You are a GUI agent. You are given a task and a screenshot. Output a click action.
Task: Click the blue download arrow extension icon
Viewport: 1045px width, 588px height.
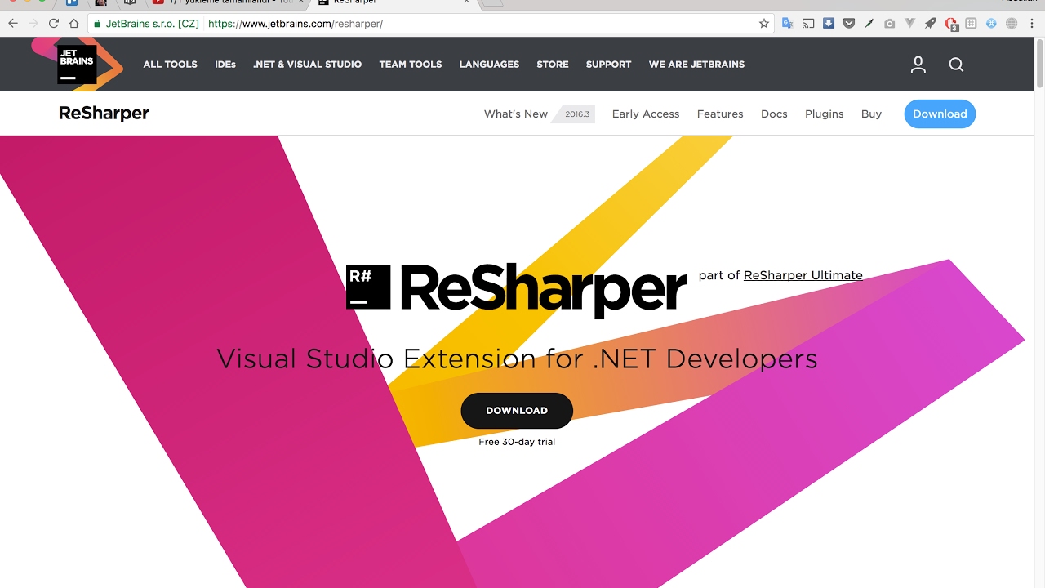click(829, 24)
